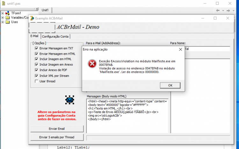Enable the 'Usar thread' checkbox
This screenshot has width=239, height=149.
tap(36, 81)
